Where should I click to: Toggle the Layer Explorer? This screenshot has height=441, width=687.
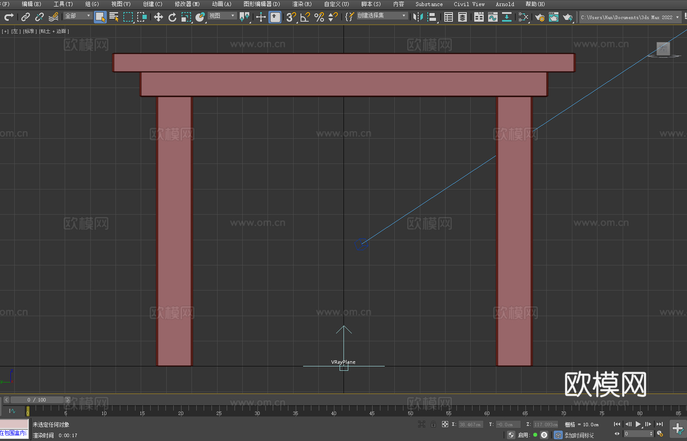(x=462, y=17)
